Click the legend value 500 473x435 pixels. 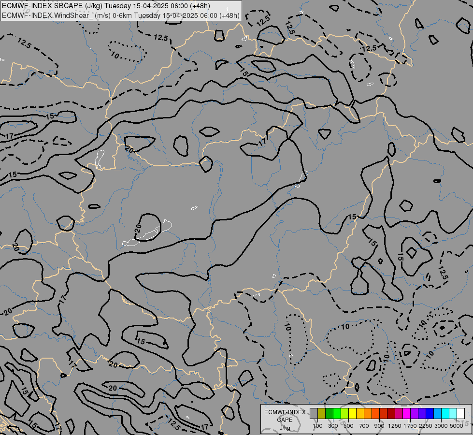348,426
